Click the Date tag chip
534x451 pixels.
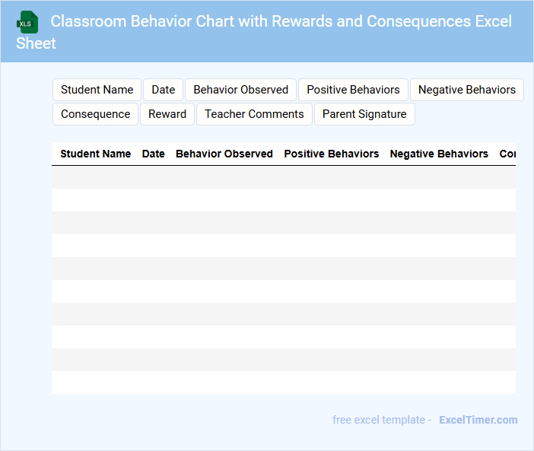pyautogui.click(x=163, y=90)
